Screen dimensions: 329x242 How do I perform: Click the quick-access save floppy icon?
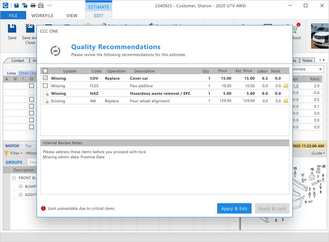[x=17, y=5]
